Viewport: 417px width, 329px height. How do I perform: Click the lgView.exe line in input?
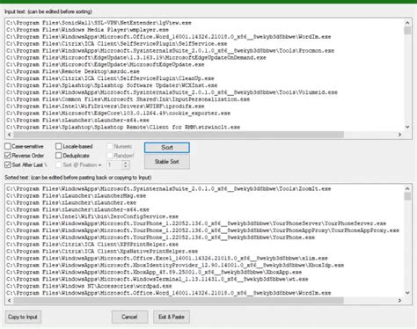(99, 23)
